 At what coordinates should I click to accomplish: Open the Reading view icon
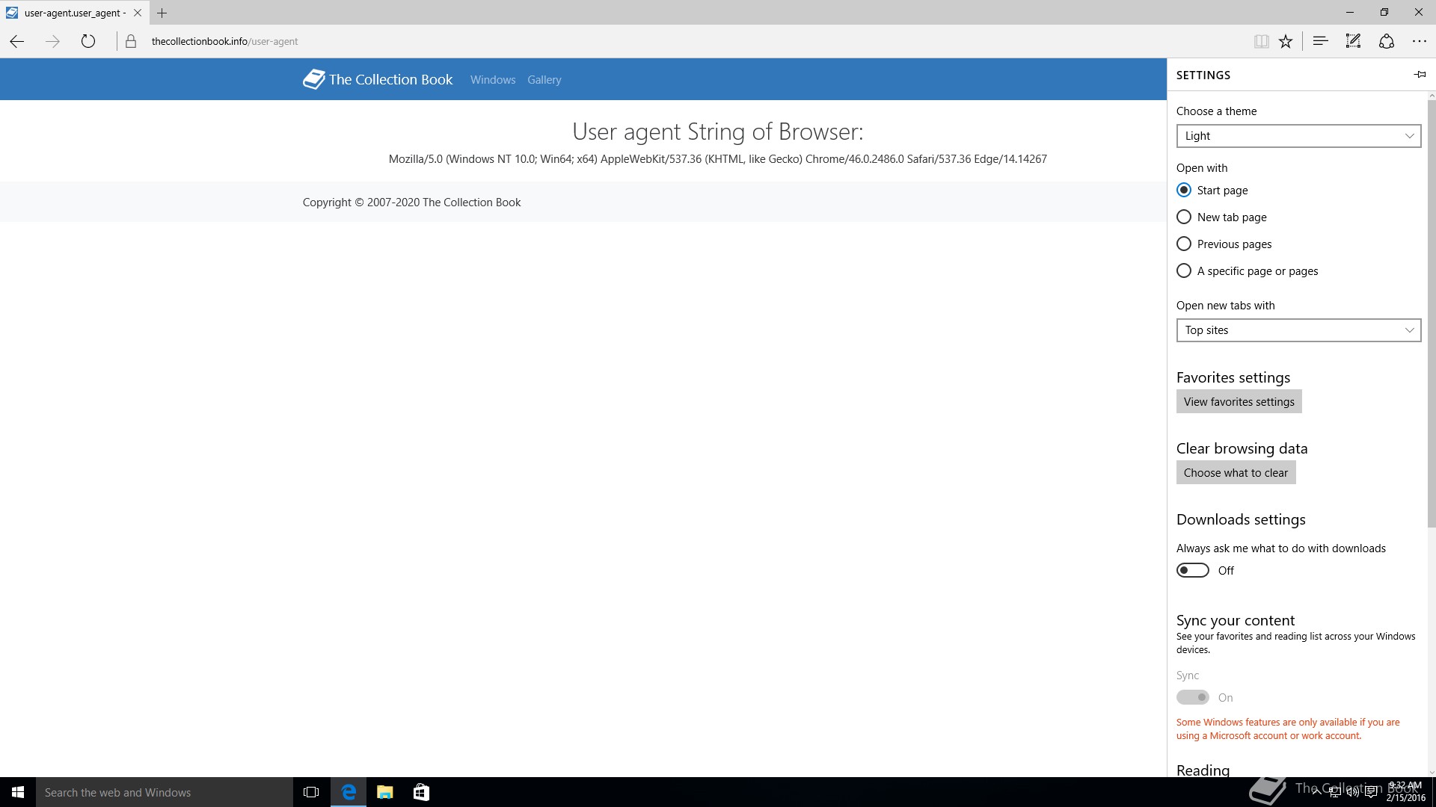[1261, 41]
